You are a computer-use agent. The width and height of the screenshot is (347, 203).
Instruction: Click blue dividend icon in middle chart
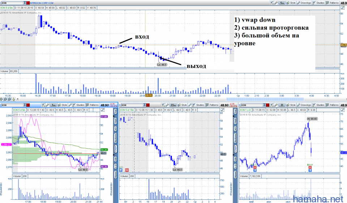(121, 170)
